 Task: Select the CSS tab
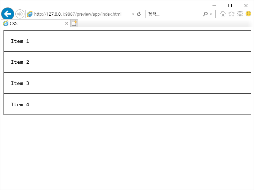(x=36, y=23)
